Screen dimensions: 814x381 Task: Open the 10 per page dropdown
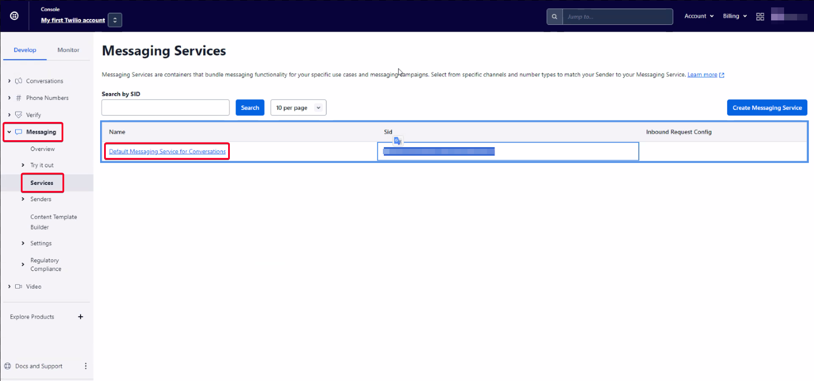pos(298,108)
